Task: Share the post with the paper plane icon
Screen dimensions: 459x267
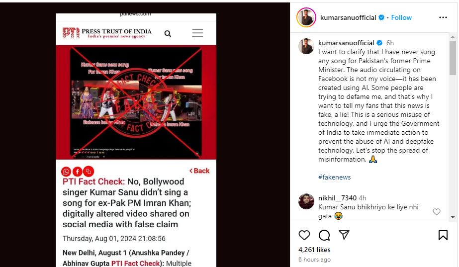Action: click(344, 235)
